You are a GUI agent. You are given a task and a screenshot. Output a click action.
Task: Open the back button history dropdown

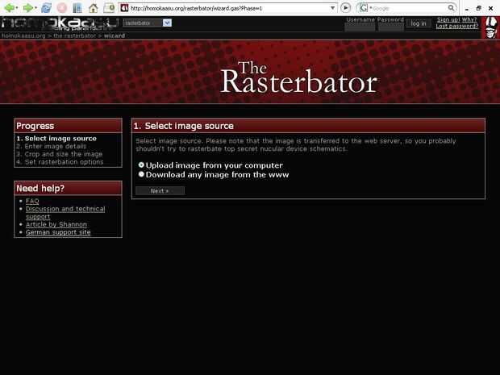tap(17, 7)
